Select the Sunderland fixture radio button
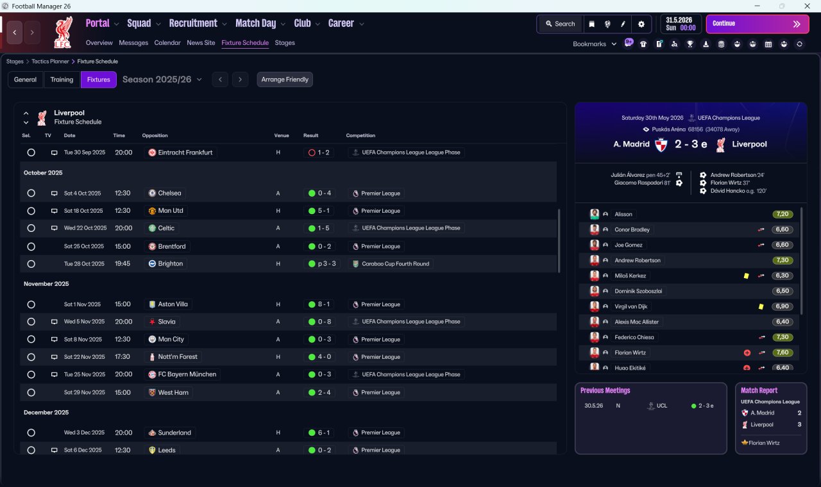The image size is (821, 487). tap(31, 433)
